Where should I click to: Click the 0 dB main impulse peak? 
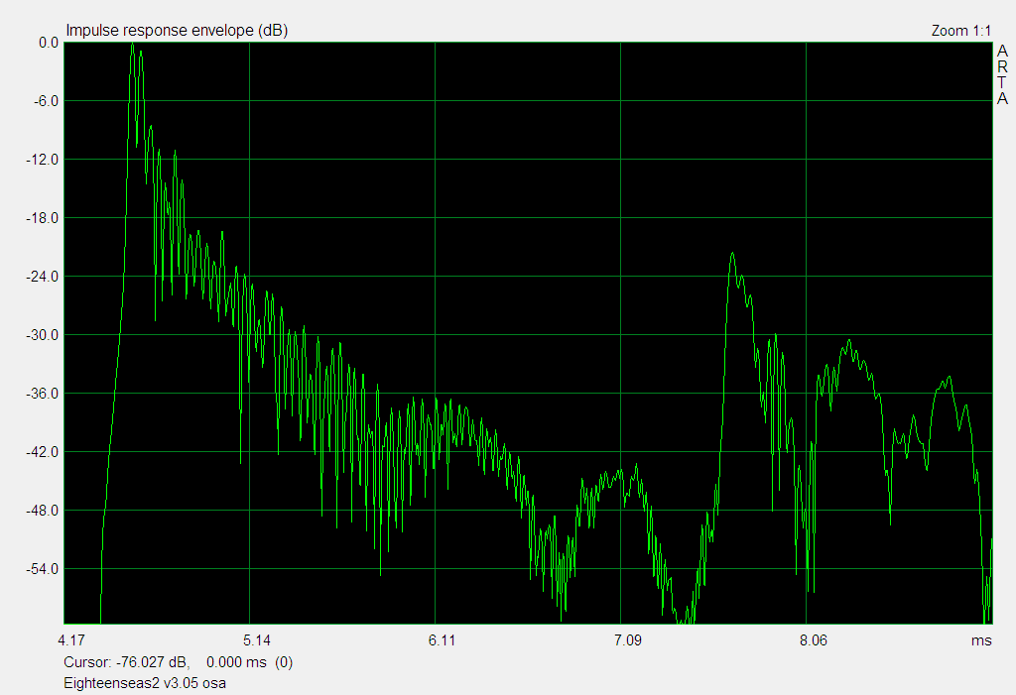coord(132,44)
